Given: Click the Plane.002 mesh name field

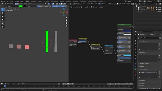Looking at the screenshot, I should [150, 38].
